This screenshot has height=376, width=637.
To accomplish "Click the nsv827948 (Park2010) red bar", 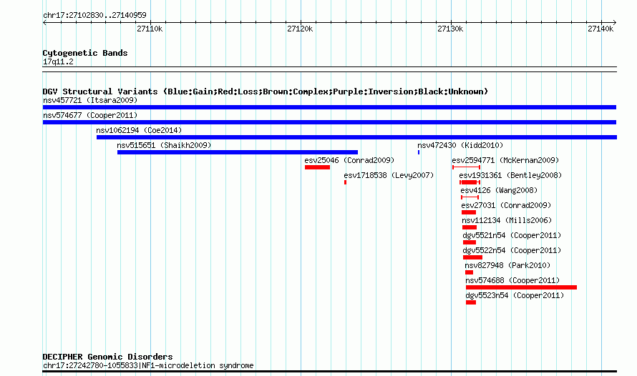I will 470,272.
